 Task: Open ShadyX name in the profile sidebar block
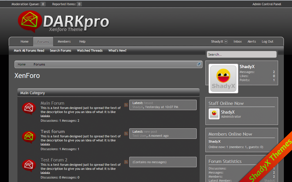tap(247, 67)
